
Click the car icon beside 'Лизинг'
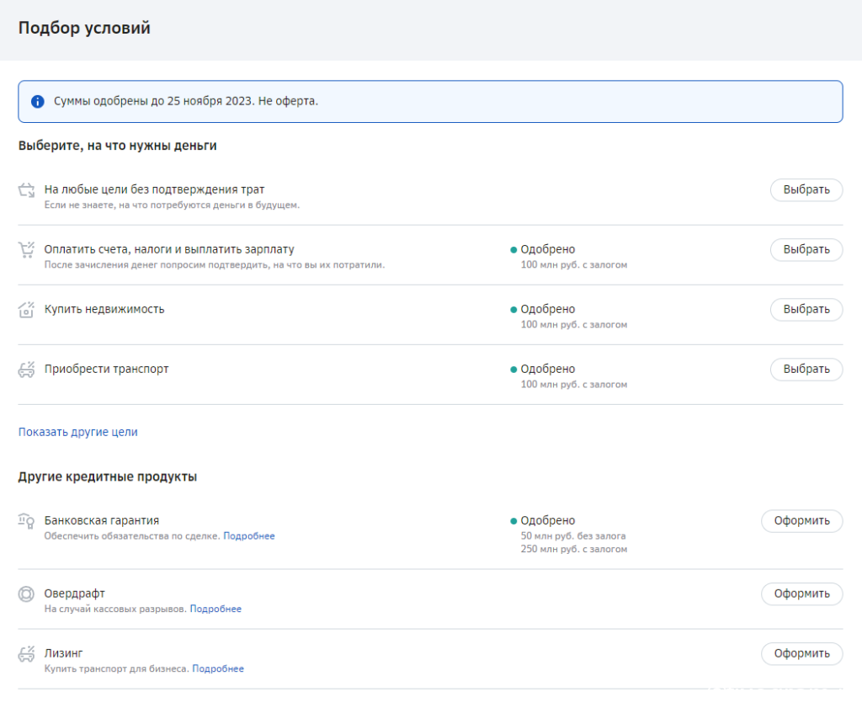[26, 653]
